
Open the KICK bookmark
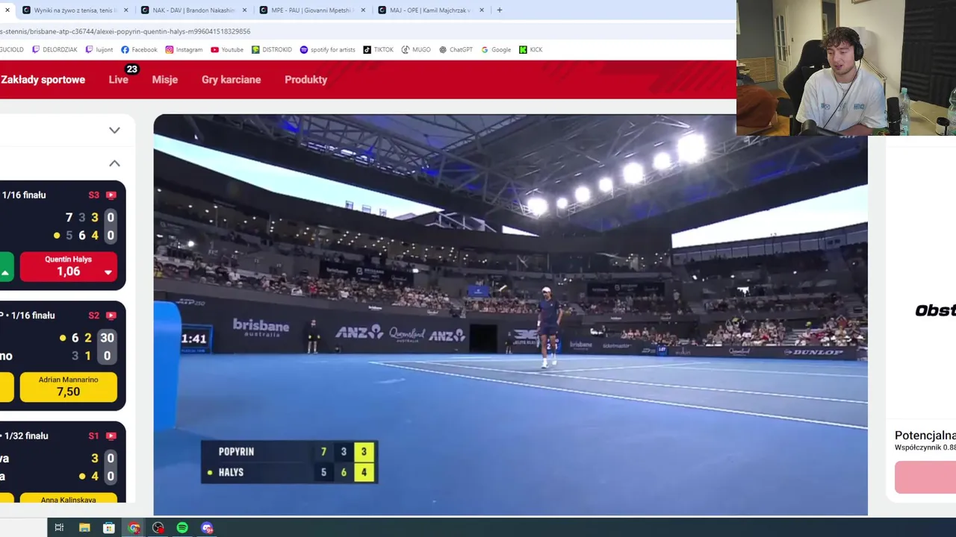pyautogui.click(x=530, y=49)
